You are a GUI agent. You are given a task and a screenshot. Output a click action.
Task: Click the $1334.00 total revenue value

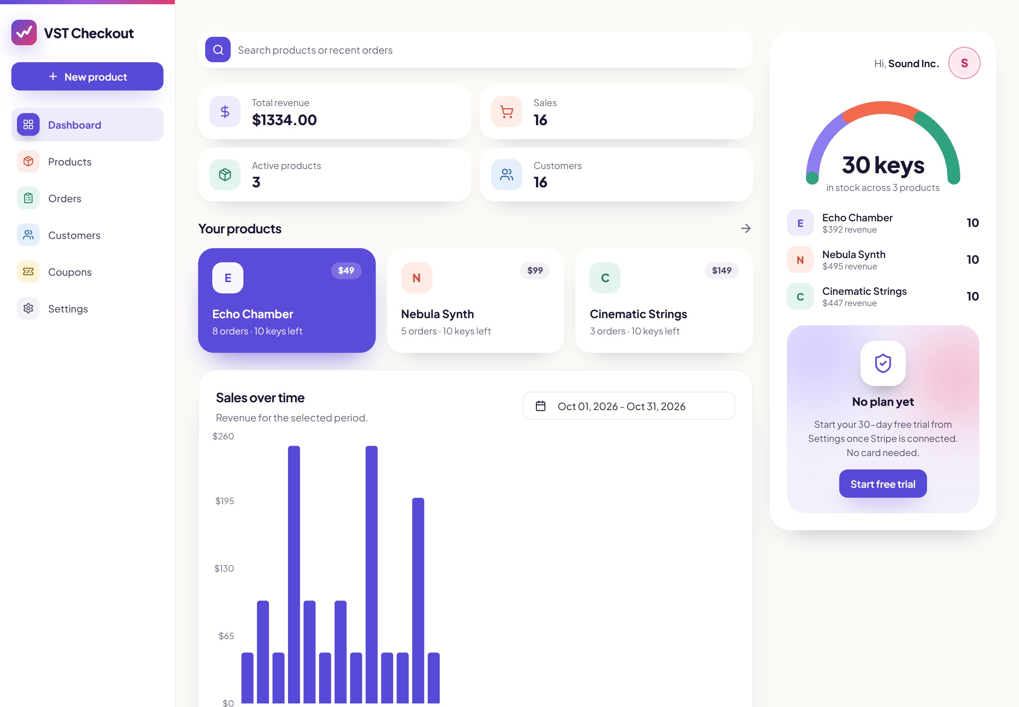pos(284,119)
